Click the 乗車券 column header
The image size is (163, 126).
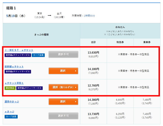(x=147, y=42)
